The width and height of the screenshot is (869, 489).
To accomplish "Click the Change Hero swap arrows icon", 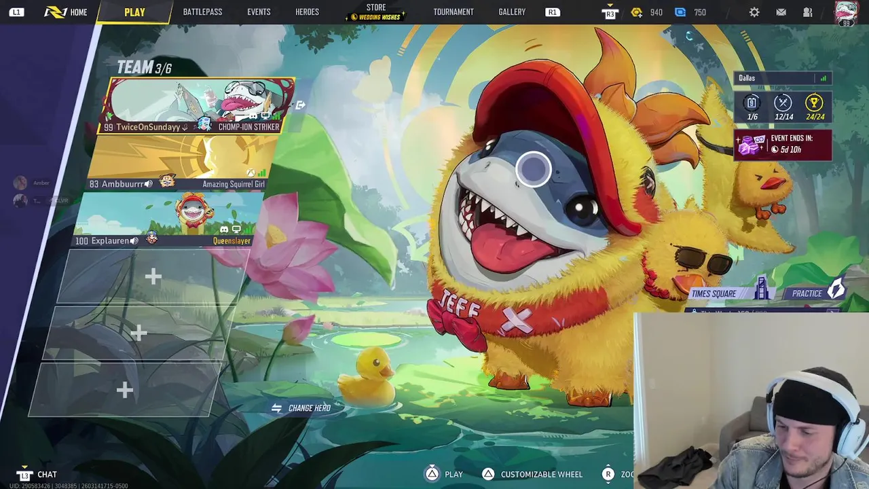I will coord(276,408).
